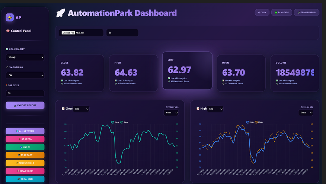This screenshot has width=326, height=184.
Task: Open Overlay KPI dropdown in High chart
Action: pyautogui.click(x=306, y=113)
